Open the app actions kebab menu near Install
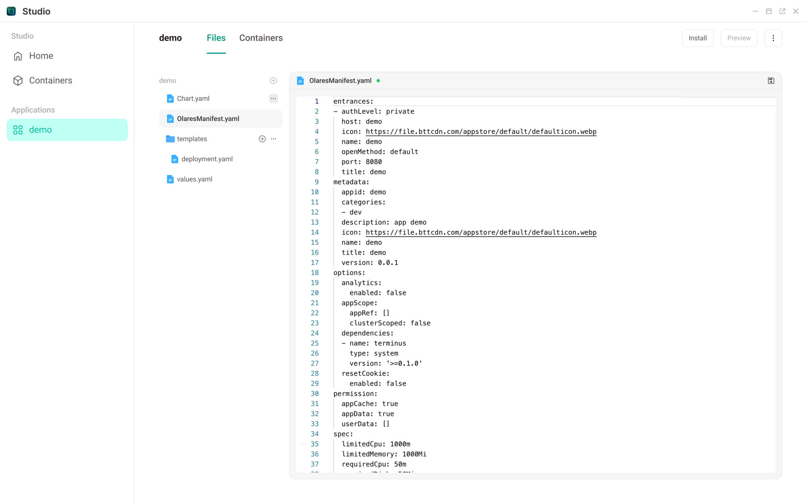This screenshot has height=504, width=807. pos(773,38)
